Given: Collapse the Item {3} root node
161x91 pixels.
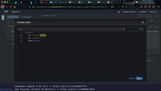Looking at the screenshot, I should [24, 33].
